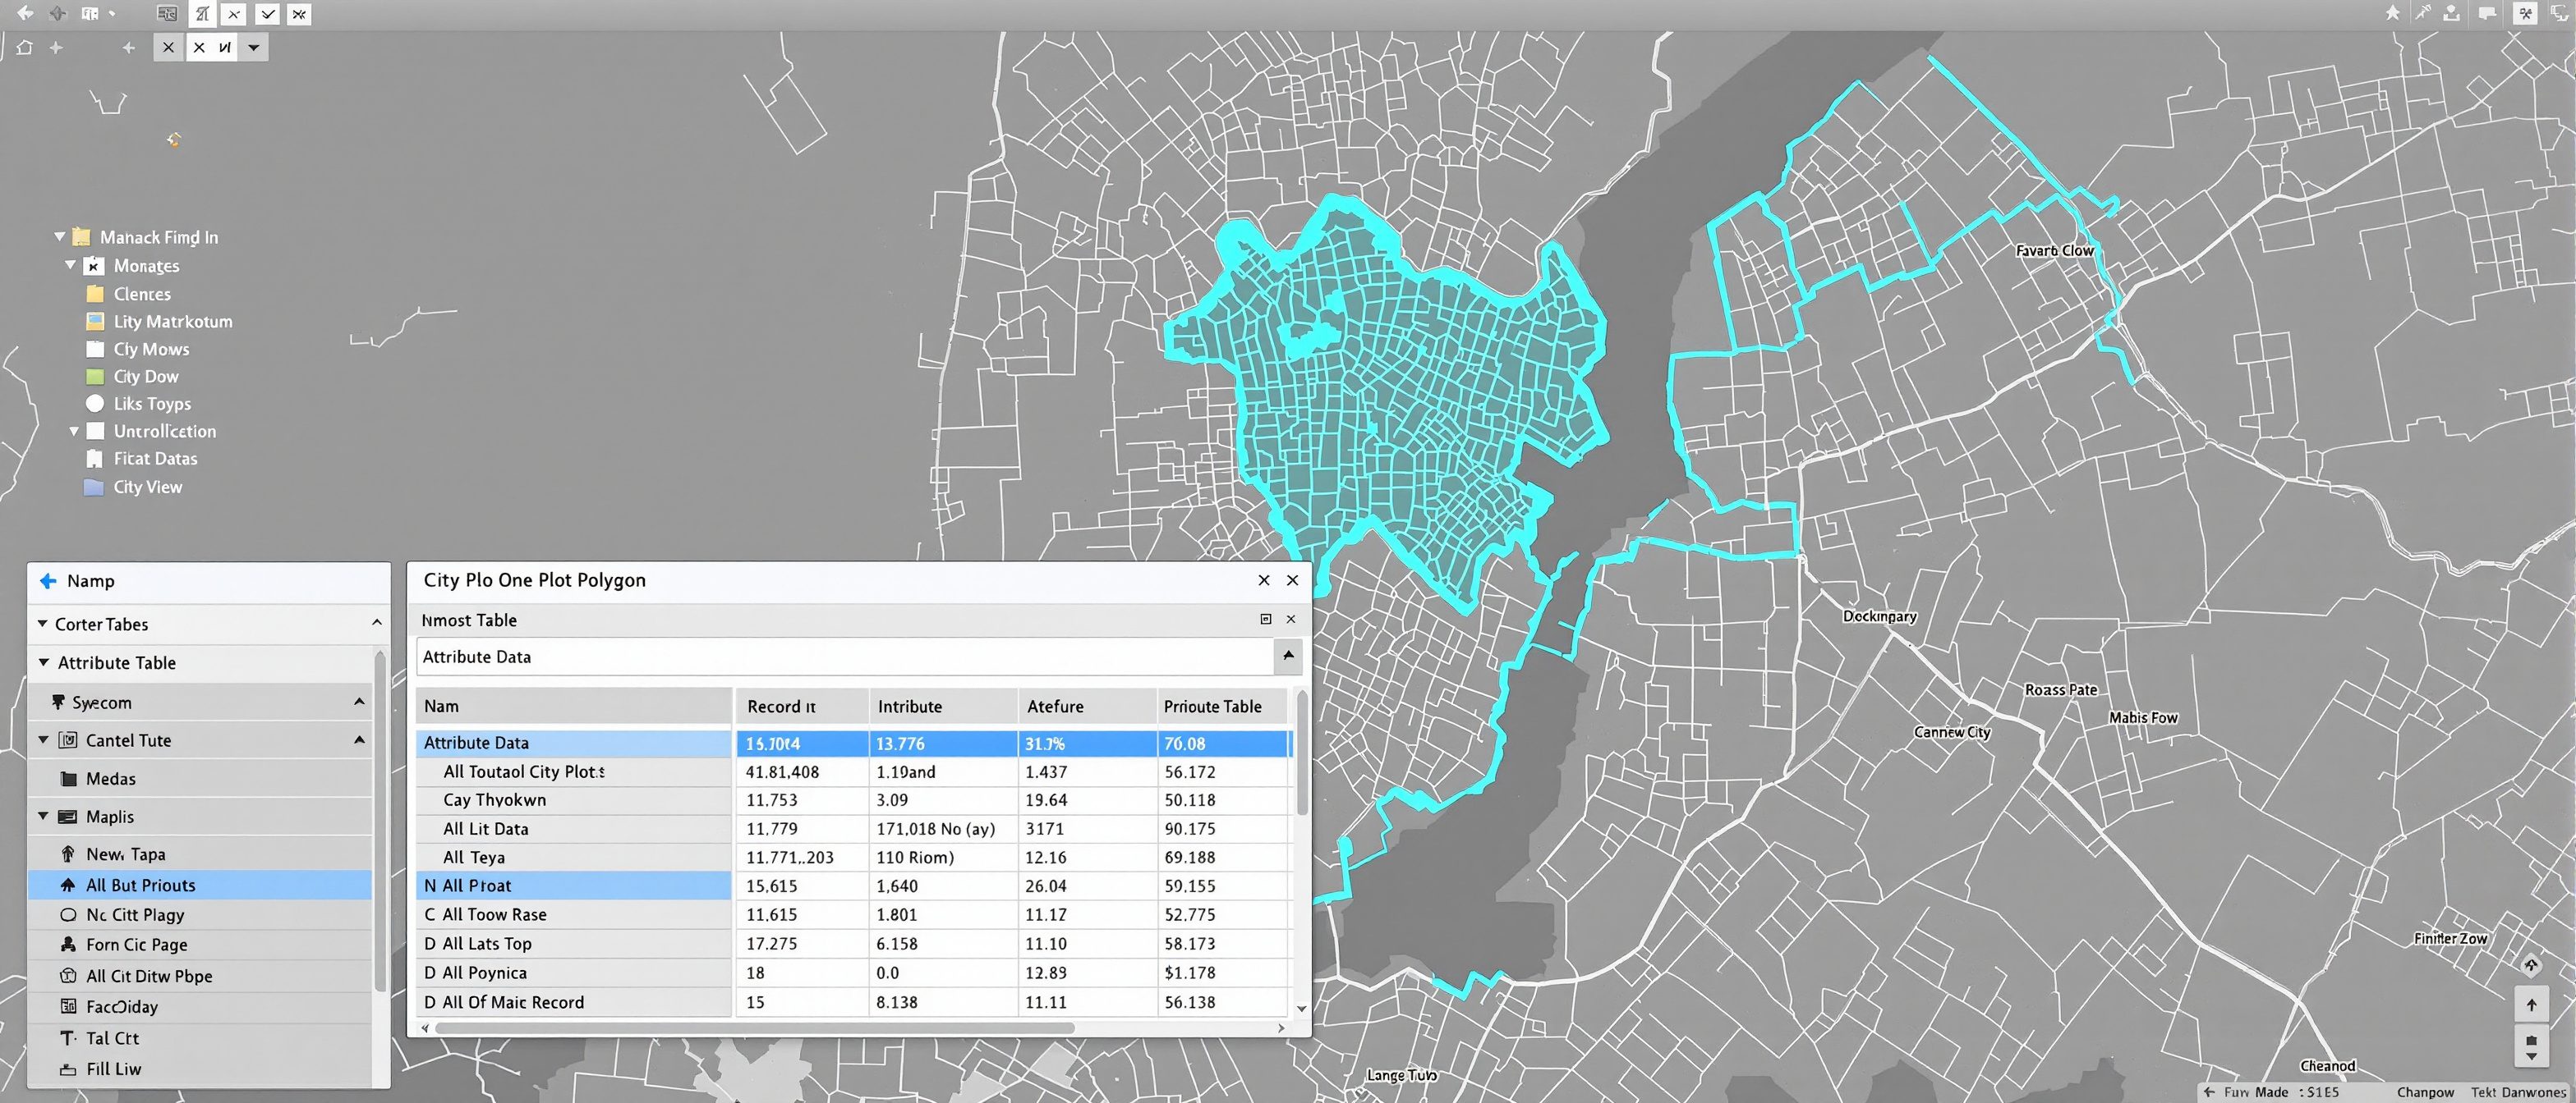Click Tekt Danwones in status bar

coord(2518,1092)
